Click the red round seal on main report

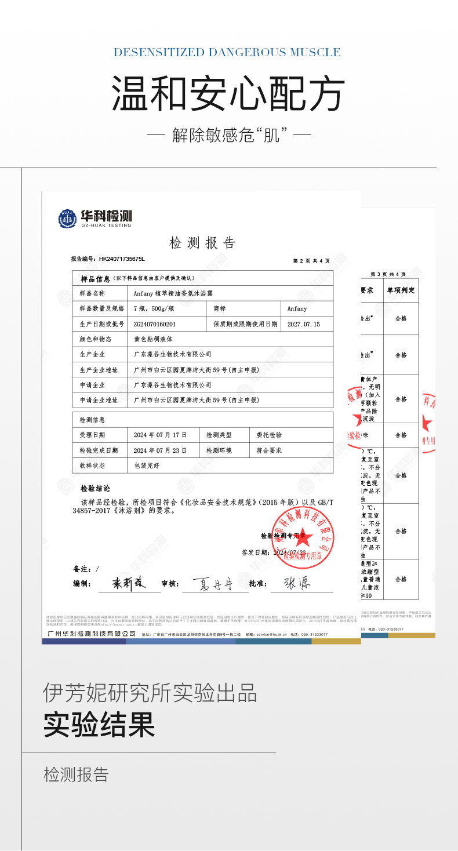(x=303, y=539)
